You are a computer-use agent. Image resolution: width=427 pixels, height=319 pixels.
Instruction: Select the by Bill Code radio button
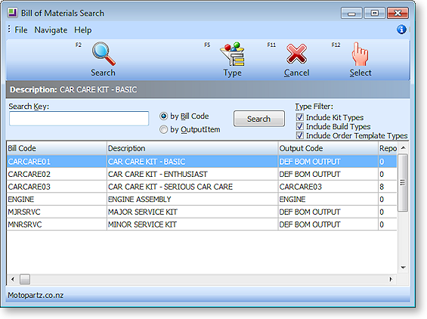(163, 116)
